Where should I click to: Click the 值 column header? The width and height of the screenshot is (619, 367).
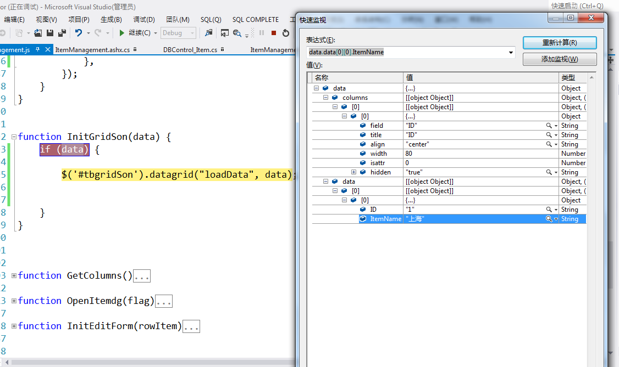[x=481, y=77]
